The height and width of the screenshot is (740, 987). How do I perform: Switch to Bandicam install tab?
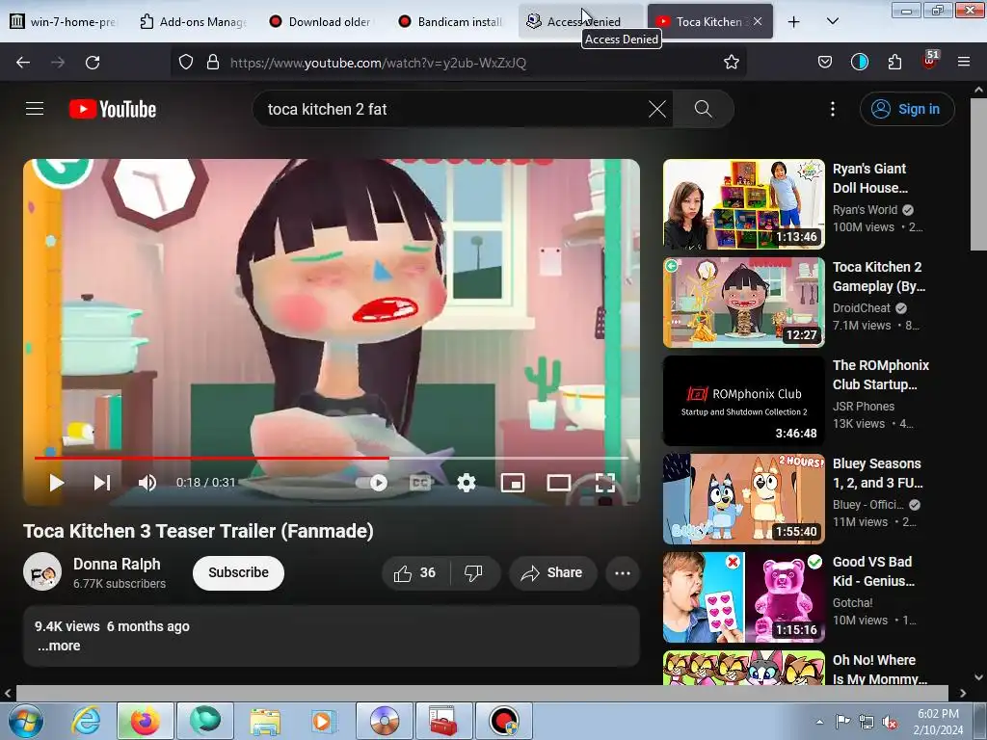coord(451,21)
